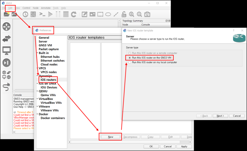Screen dimensions: 247x151
Task: Collapse the QEMU tree section
Action: (37, 91)
